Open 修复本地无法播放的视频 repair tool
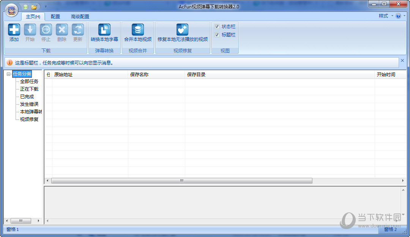 point(183,33)
